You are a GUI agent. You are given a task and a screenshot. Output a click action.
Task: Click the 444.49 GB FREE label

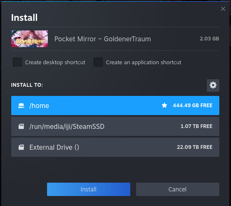pyautogui.click(x=193, y=106)
